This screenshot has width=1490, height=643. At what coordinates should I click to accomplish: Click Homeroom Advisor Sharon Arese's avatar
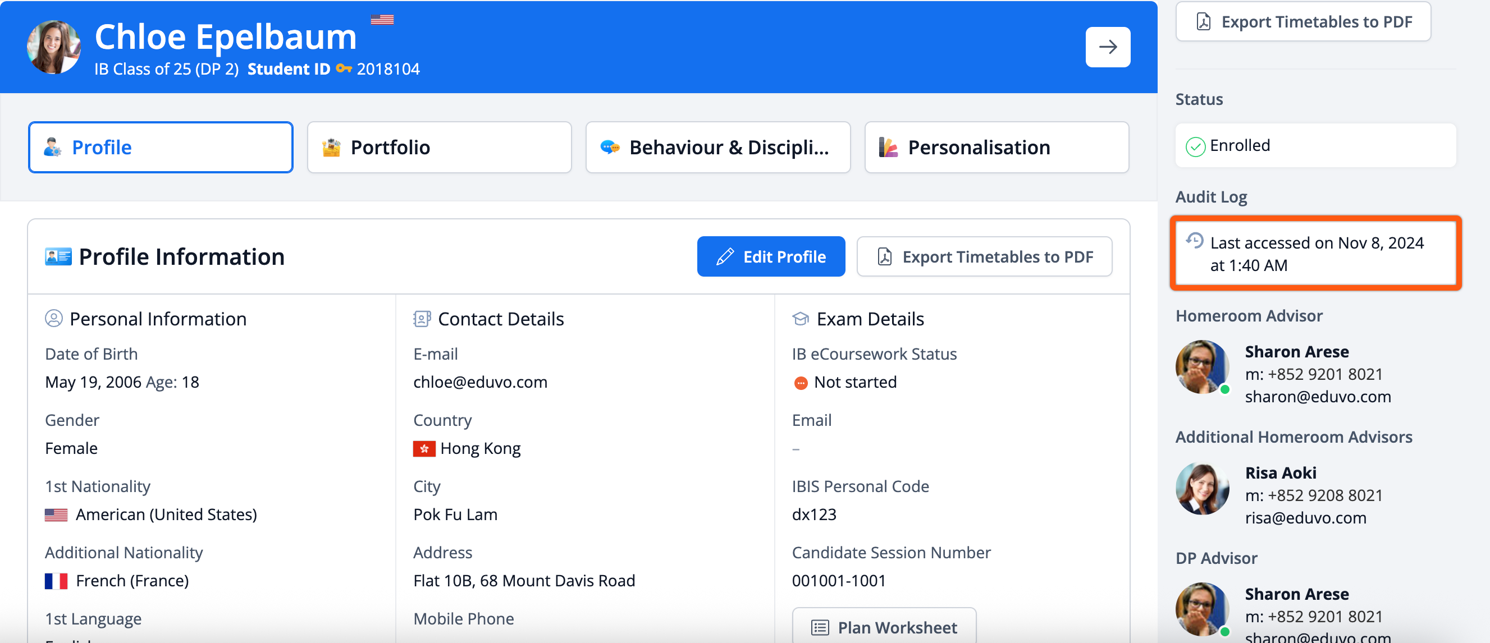(1203, 366)
